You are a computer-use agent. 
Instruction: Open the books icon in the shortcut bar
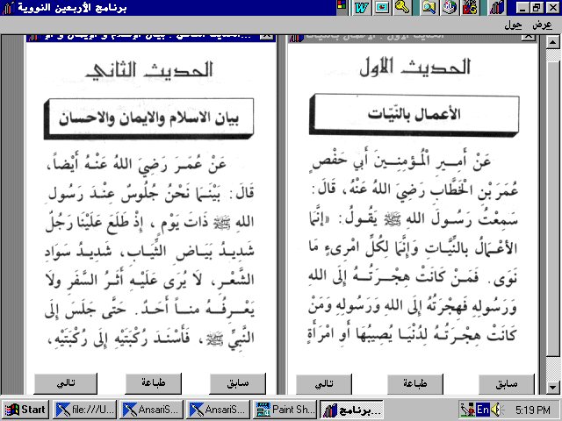coord(497,8)
